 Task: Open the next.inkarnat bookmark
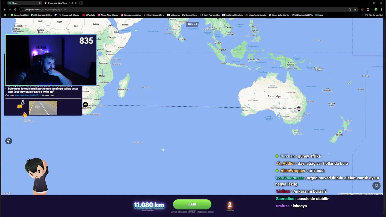[x=256, y=15]
